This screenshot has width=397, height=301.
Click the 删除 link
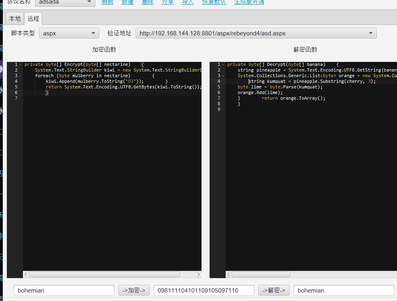148,2
